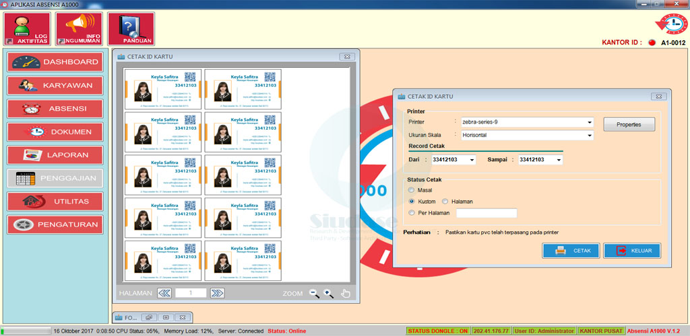Screen dimensions: 690x336
Task: Go to next page in preview
Action: [217, 293]
